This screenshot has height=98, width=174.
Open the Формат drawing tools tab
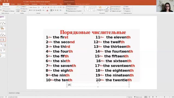[69, 4]
